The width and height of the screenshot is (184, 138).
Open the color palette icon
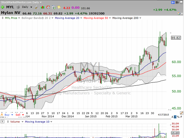click(x=178, y=13)
